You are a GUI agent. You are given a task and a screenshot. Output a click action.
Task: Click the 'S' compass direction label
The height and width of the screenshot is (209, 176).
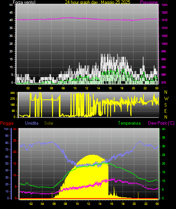(x=165, y=105)
